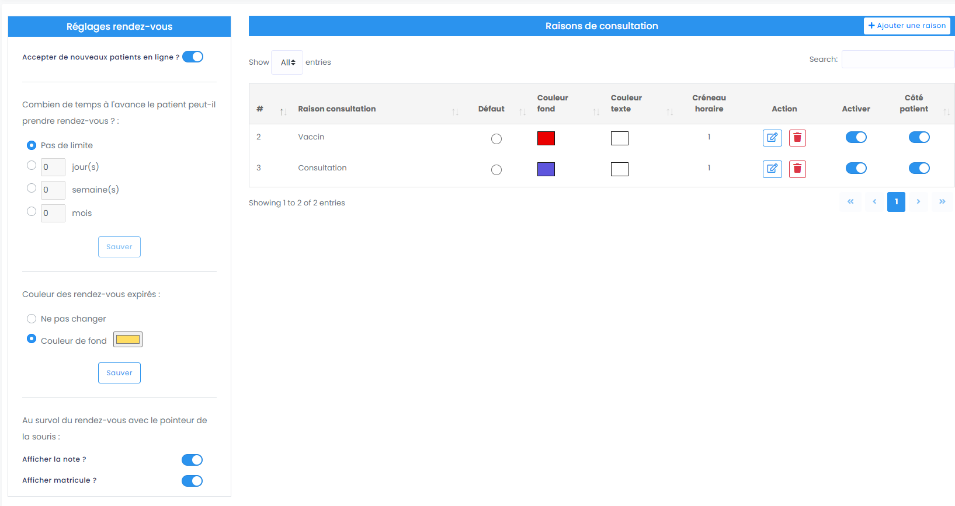Disable the Afficher la note switch
The width and height of the screenshot is (955, 506).
(x=192, y=460)
